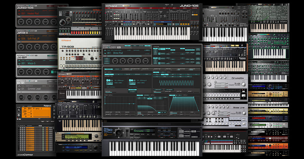Image resolution: width=304 pixels, height=159 pixels.
Task: Select the HPF filter type
Action: pyautogui.click(x=149, y=97)
